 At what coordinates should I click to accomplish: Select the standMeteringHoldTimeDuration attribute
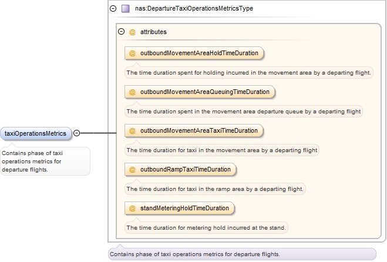point(184,209)
